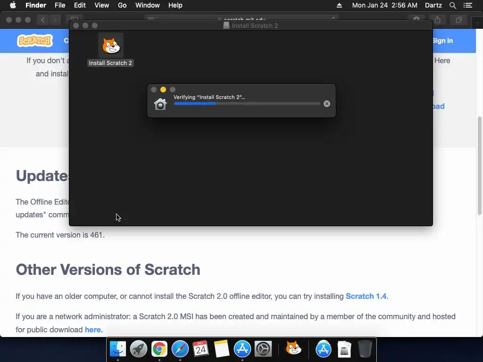The height and width of the screenshot is (362, 483).
Task: Click the Safari share icon
Action: pyautogui.click(x=437, y=20)
